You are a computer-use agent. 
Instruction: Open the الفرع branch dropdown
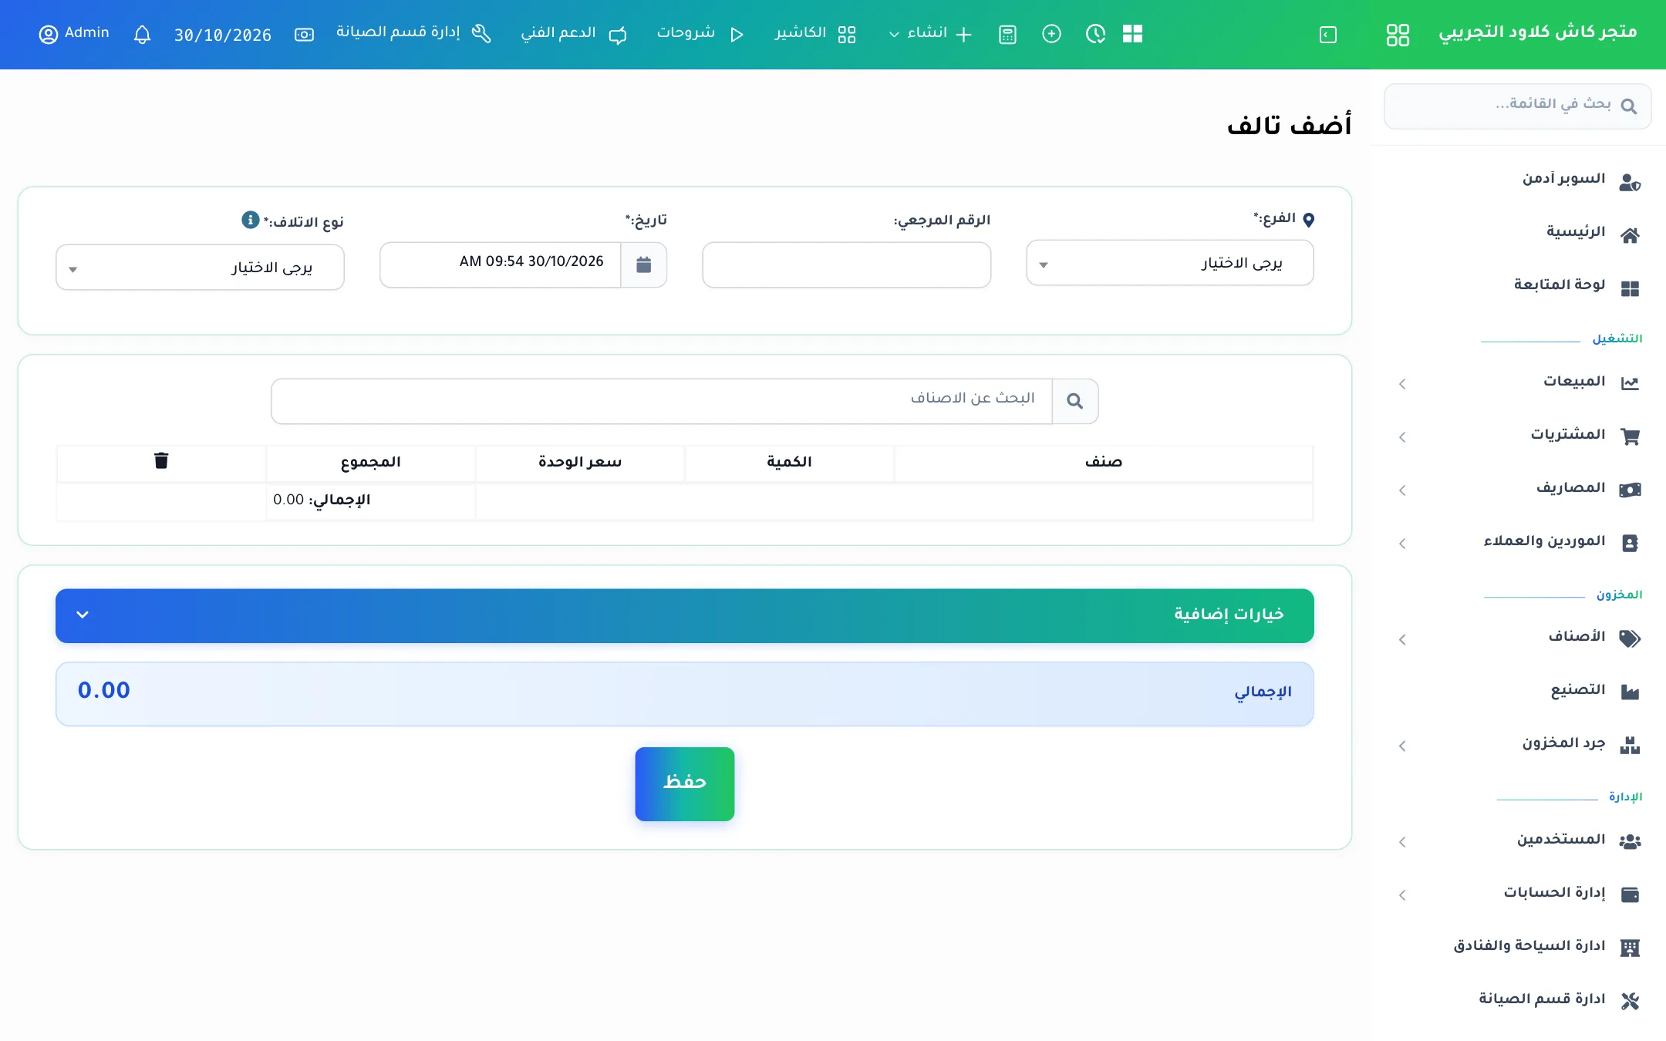(x=1170, y=263)
